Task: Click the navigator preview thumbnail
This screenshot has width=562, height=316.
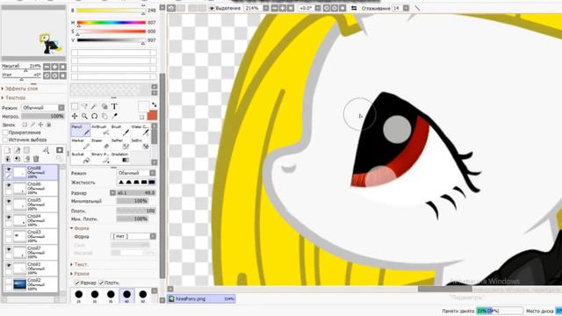Action: (33, 32)
